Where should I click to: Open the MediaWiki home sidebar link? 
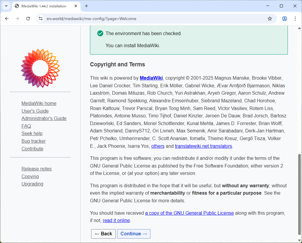tap(39, 104)
